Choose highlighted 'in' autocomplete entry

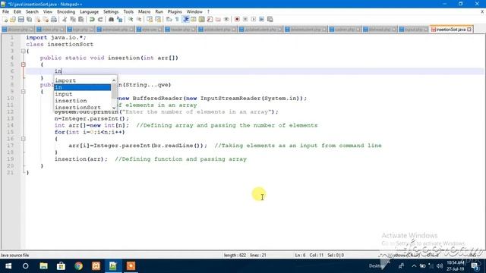click(83, 87)
